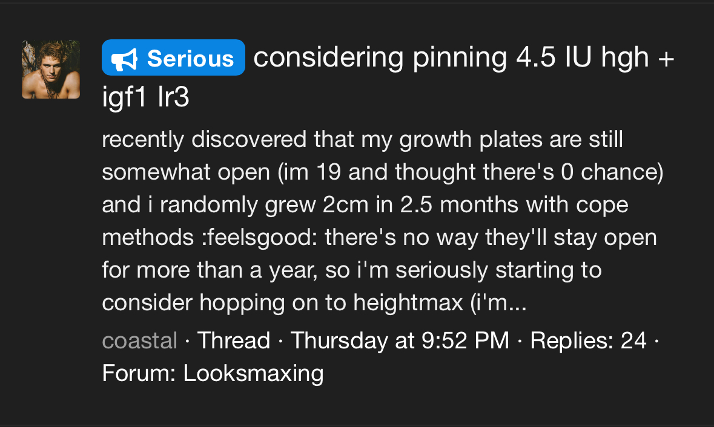
Task: Open user profile 'coastal'
Action: [x=139, y=341]
